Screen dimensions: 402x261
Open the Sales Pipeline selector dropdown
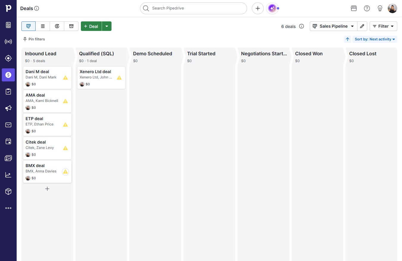(333, 26)
